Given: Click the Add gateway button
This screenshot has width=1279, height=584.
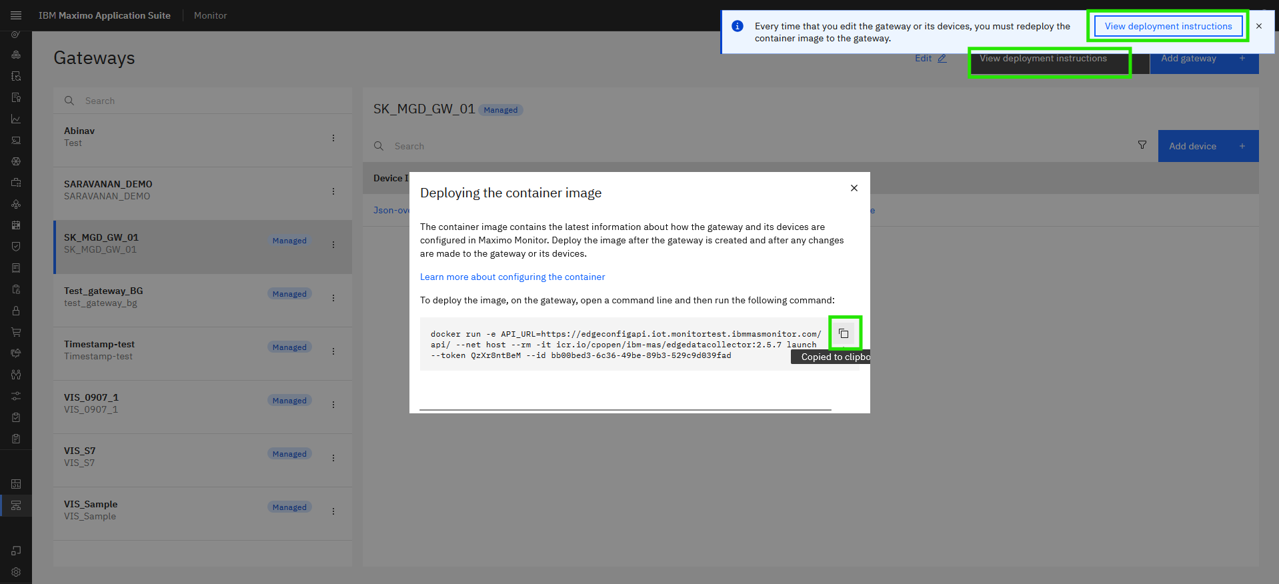Looking at the screenshot, I should tap(1204, 63).
